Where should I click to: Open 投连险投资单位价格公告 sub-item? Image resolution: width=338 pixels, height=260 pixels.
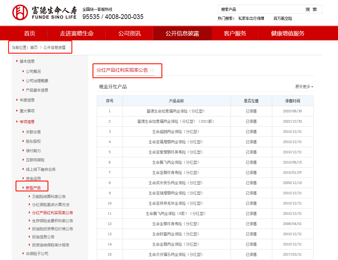(52, 229)
